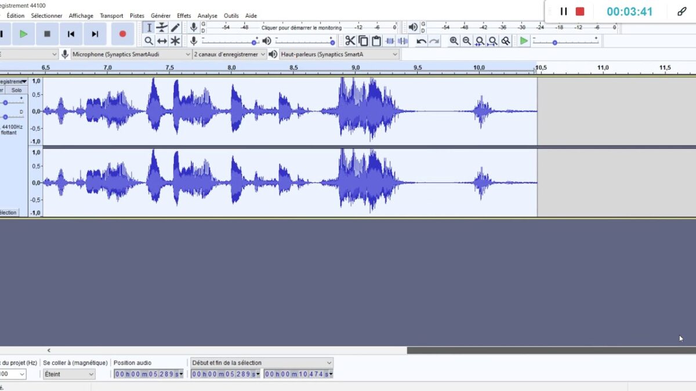Adjust the playback speed slider
This screenshot has height=391, width=696.
tap(565, 42)
